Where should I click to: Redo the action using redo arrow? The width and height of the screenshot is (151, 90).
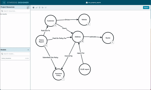pos(46,7)
